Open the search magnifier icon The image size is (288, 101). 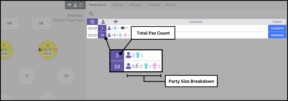(x=91, y=13)
